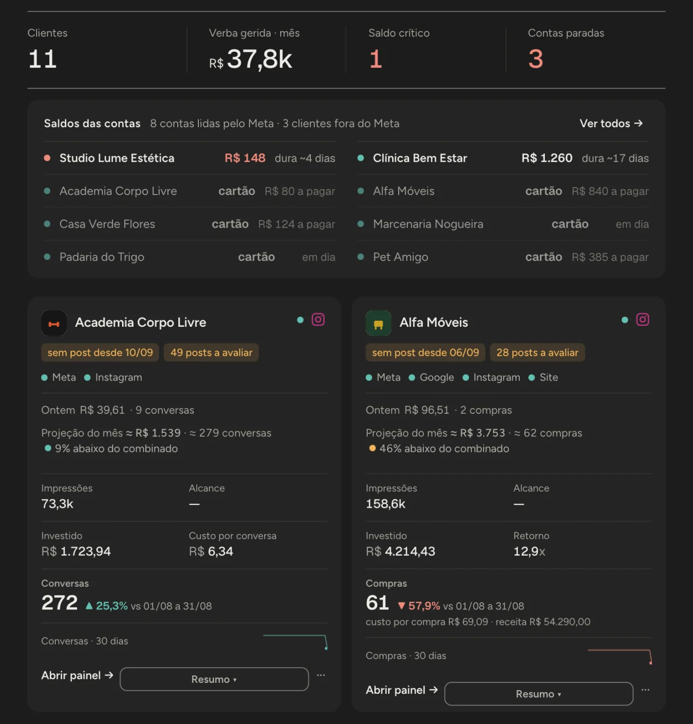Viewport: 693px width, 724px height.
Task: Click the 272 conversas total
Action: coord(59,603)
